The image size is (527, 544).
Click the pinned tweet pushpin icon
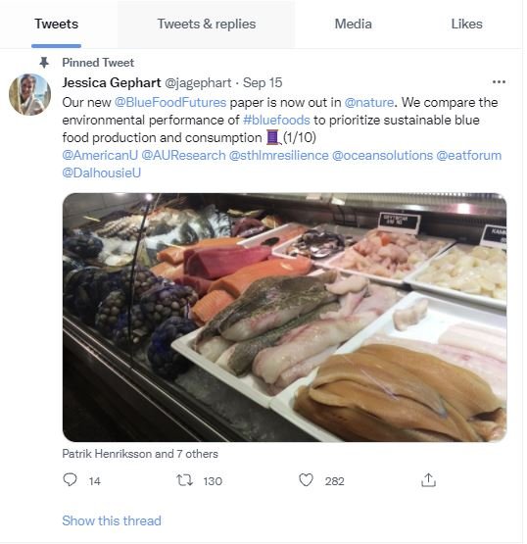click(x=44, y=63)
